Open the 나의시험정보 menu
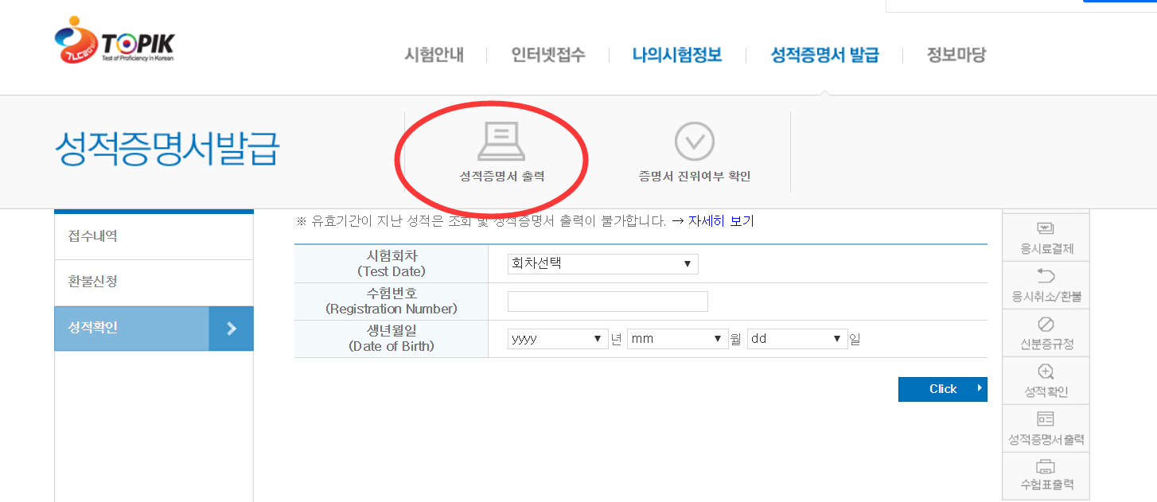The height and width of the screenshot is (502, 1157). coord(677,55)
